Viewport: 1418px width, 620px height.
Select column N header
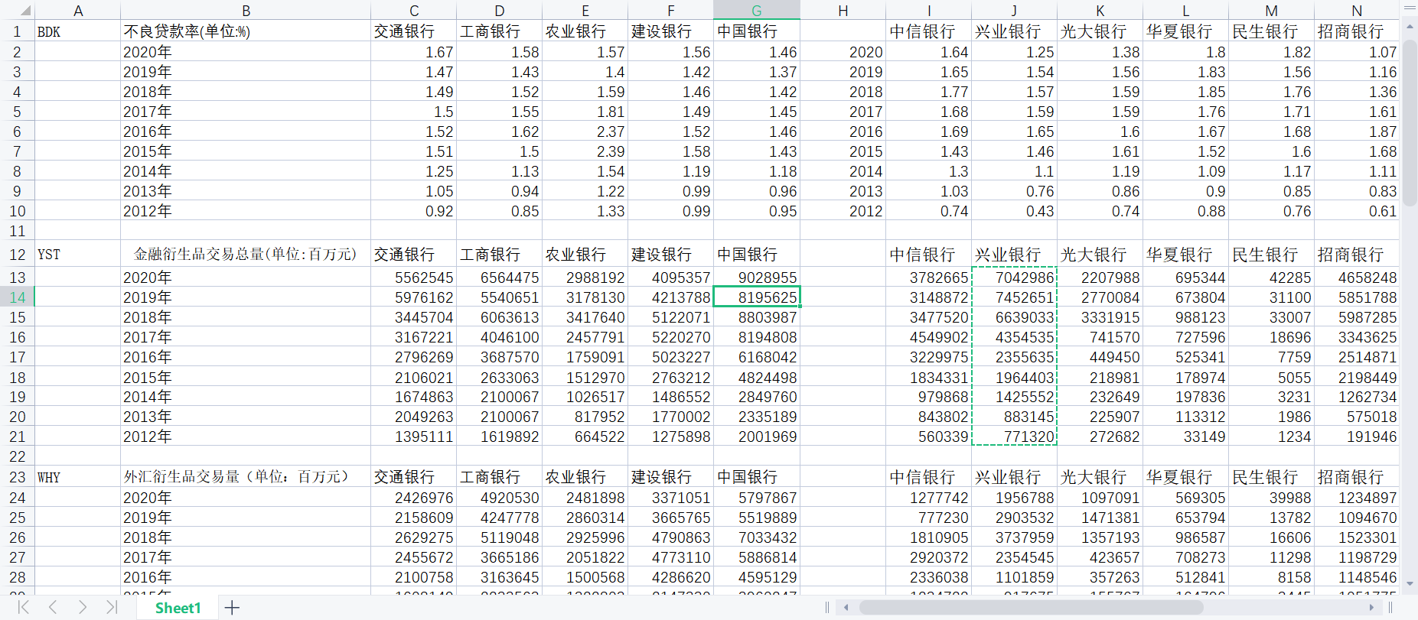point(1357,10)
